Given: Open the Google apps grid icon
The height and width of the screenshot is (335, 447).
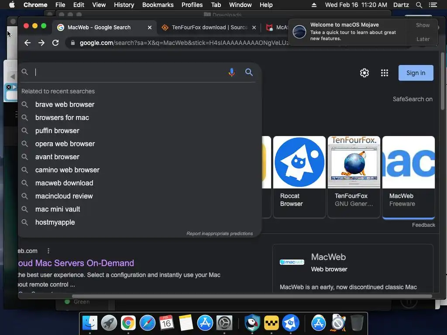Looking at the screenshot, I should (x=385, y=73).
